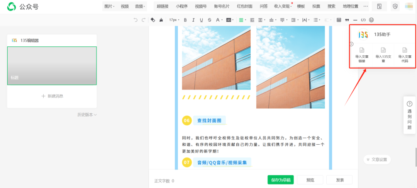Click the 导入文章代码 icon
Image resolution: width=417 pixels, height=188 pixels.
click(x=405, y=50)
